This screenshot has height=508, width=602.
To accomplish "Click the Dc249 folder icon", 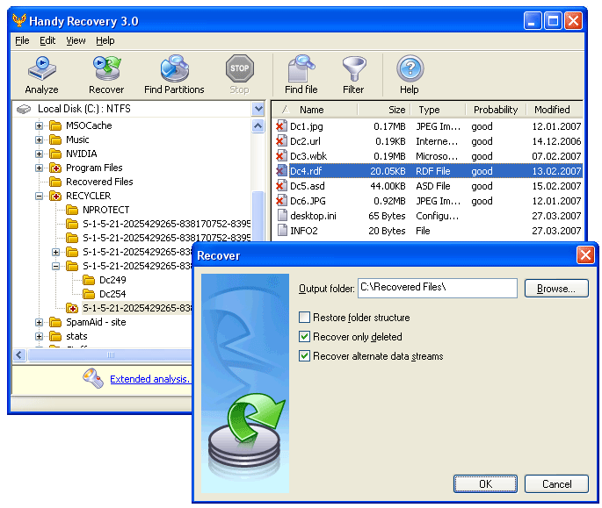I will 89,280.
